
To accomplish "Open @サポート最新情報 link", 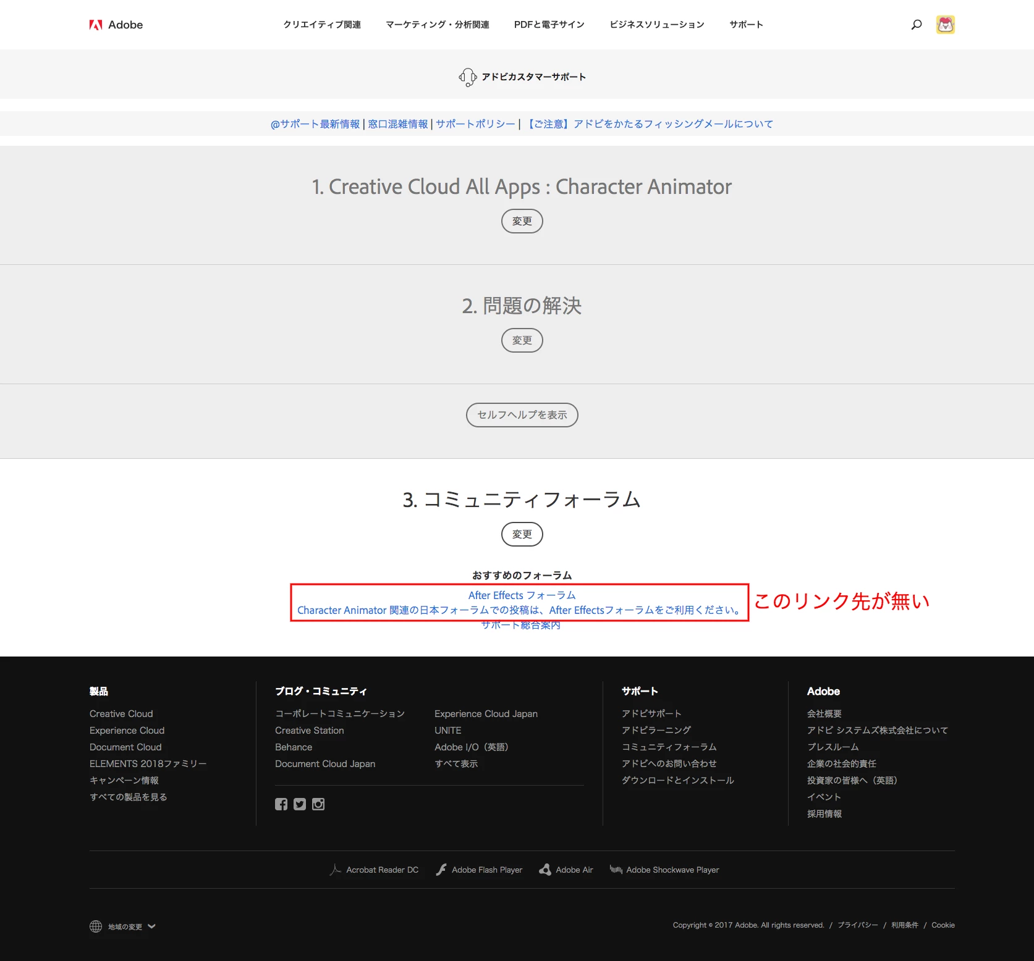I will click(x=315, y=124).
